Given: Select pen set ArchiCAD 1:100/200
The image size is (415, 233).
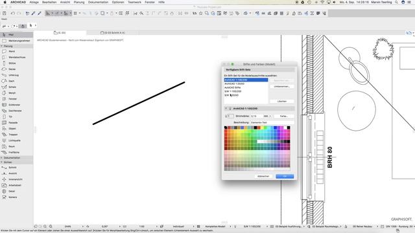Looking at the screenshot, I should coord(246,80).
